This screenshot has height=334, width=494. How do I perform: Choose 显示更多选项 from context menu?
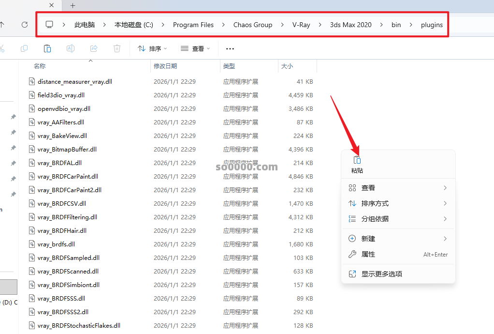point(381,274)
